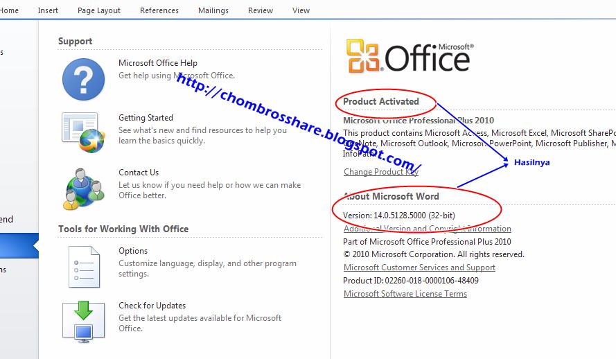Click the Check for Updates download icon
The height and width of the screenshot is (359, 616).
point(83,322)
